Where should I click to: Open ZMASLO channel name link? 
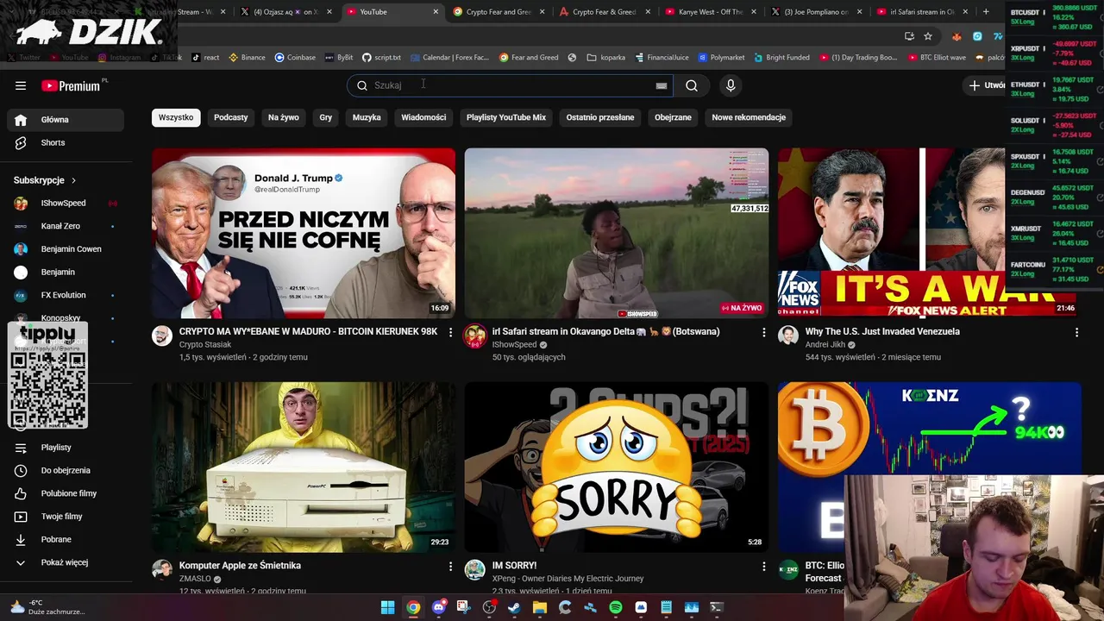pyautogui.click(x=195, y=579)
